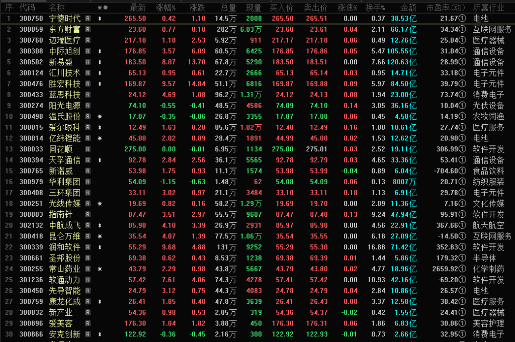Sort by the 买入价 column header

click(x=282, y=8)
